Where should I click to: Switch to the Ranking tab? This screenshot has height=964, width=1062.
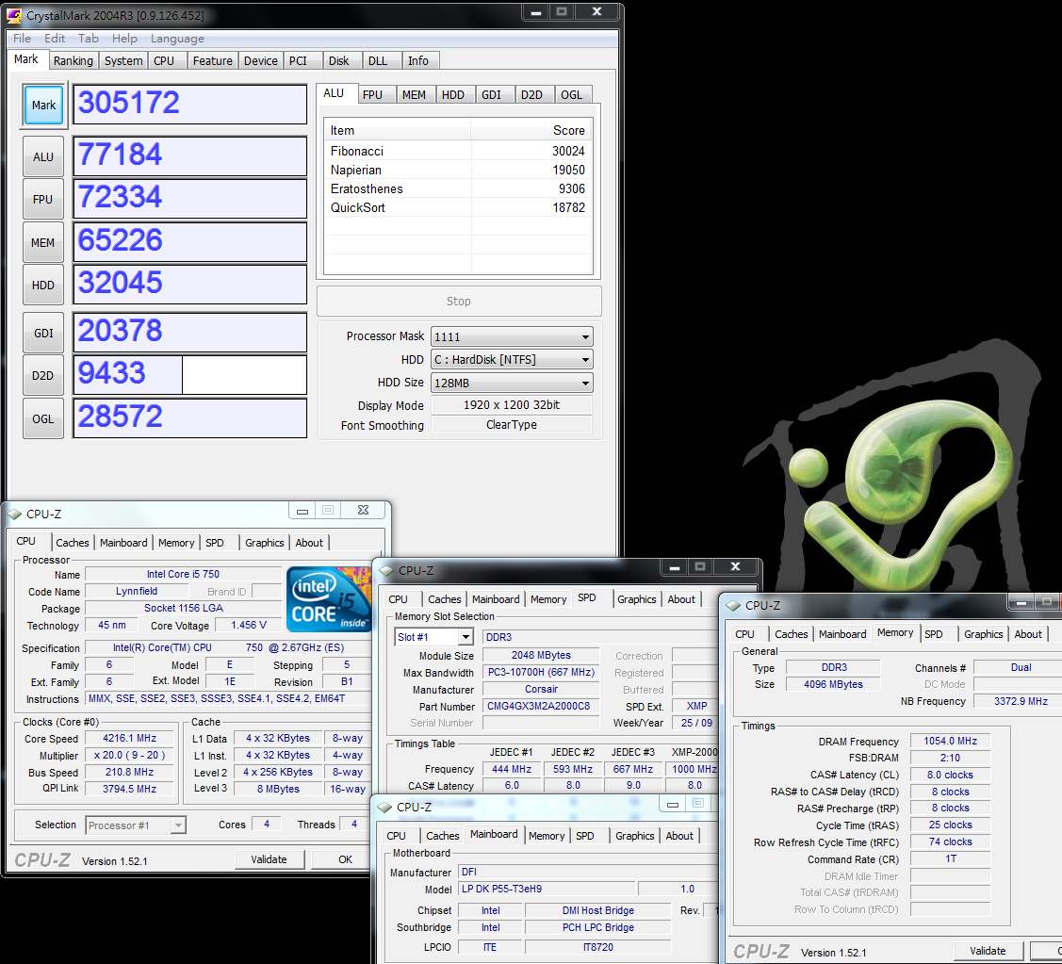(x=73, y=61)
